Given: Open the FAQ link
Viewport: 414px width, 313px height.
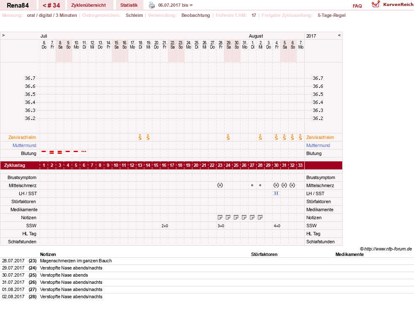Looking at the screenshot, I should pyautogui.click(x=357, y=6).
